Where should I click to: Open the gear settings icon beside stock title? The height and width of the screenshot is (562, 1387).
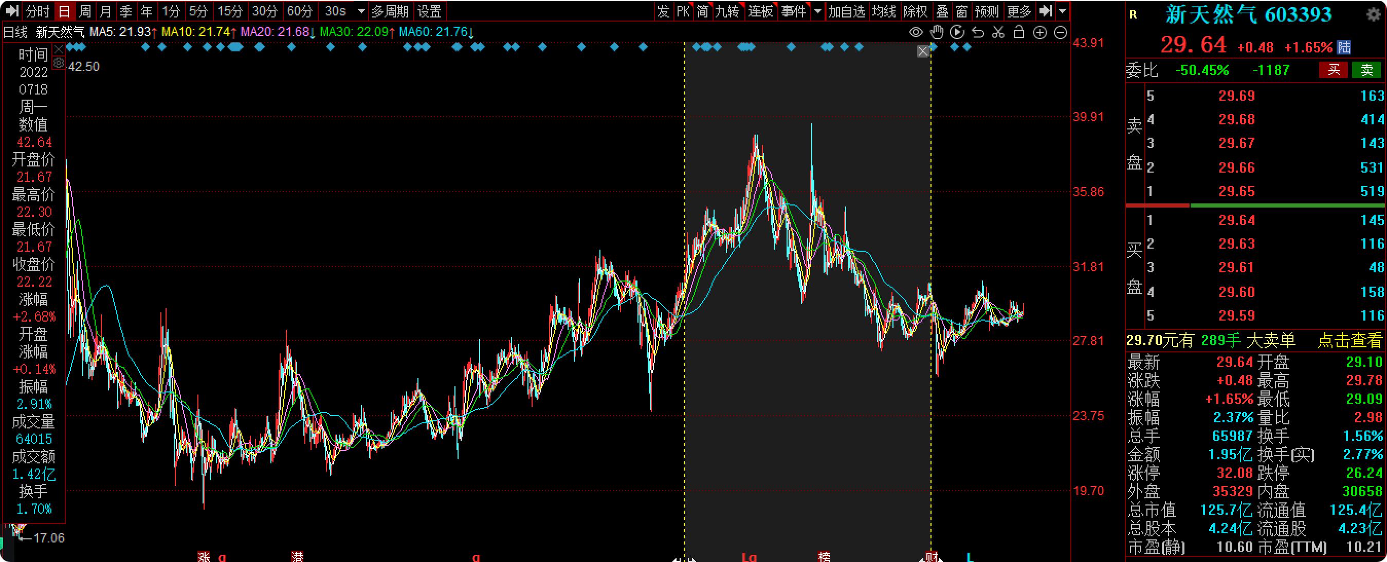[1374, 14]
